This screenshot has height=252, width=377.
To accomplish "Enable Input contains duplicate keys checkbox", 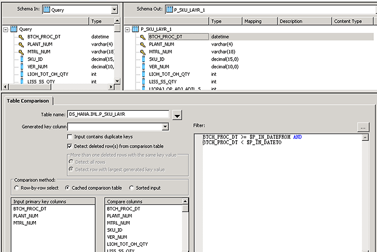I will [70, 137].
